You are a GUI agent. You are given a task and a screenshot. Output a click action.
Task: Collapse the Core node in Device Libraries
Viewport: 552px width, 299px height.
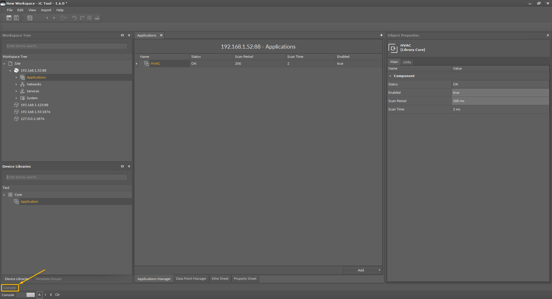point(4,195)
